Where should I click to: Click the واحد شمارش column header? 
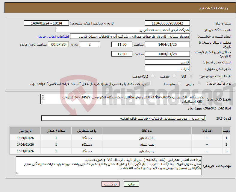87,131
